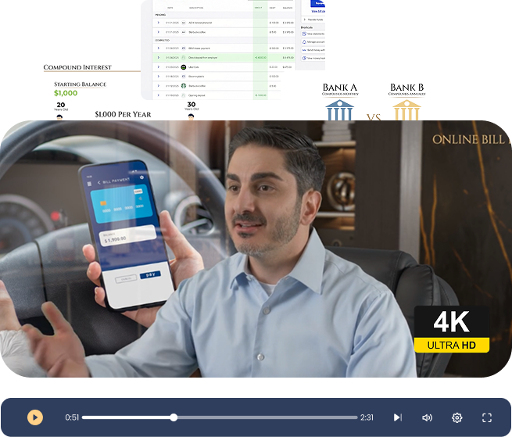Viewport: 512px width, 437px height.
Task: Enter fullscreen mode
Action: point(487,417)
